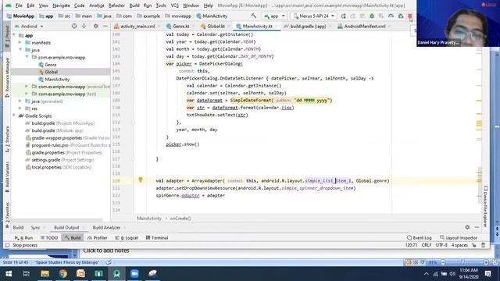Image resolution: width=500 pixels, height=281 pixels.
Task: Switch to the Sync tab in Build panel
Action: point(35,227)
